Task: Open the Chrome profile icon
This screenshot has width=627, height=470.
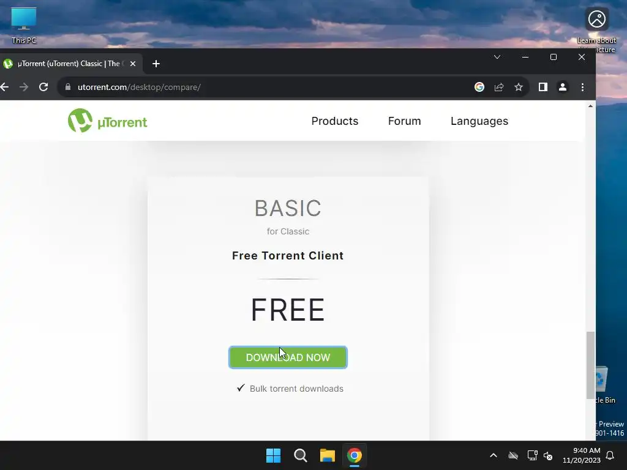Action: pos(563,87)
